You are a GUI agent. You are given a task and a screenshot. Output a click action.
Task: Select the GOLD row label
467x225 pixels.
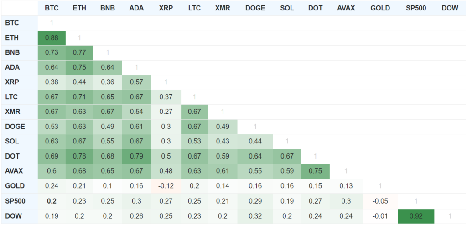tap(14, 186)
